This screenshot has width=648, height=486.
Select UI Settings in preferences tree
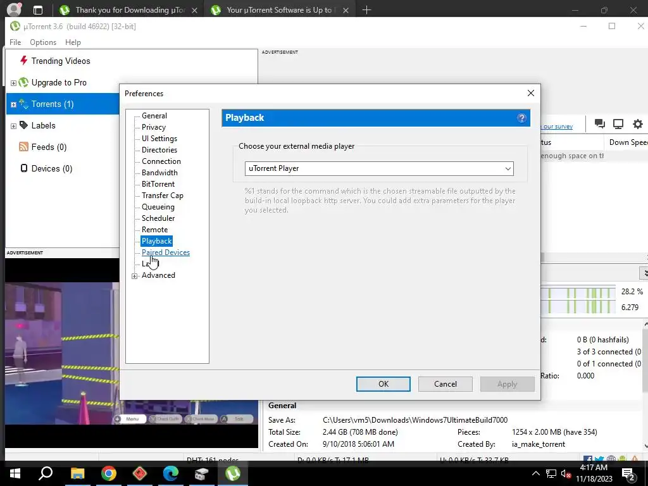pos(159,139)
